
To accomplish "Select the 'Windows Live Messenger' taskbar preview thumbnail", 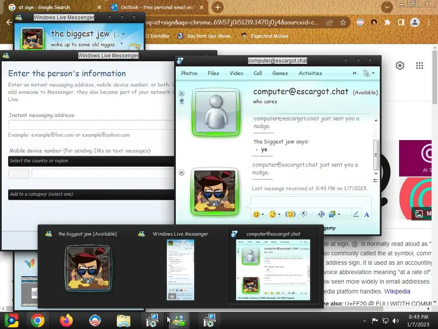I will click(x=181, y=264).
